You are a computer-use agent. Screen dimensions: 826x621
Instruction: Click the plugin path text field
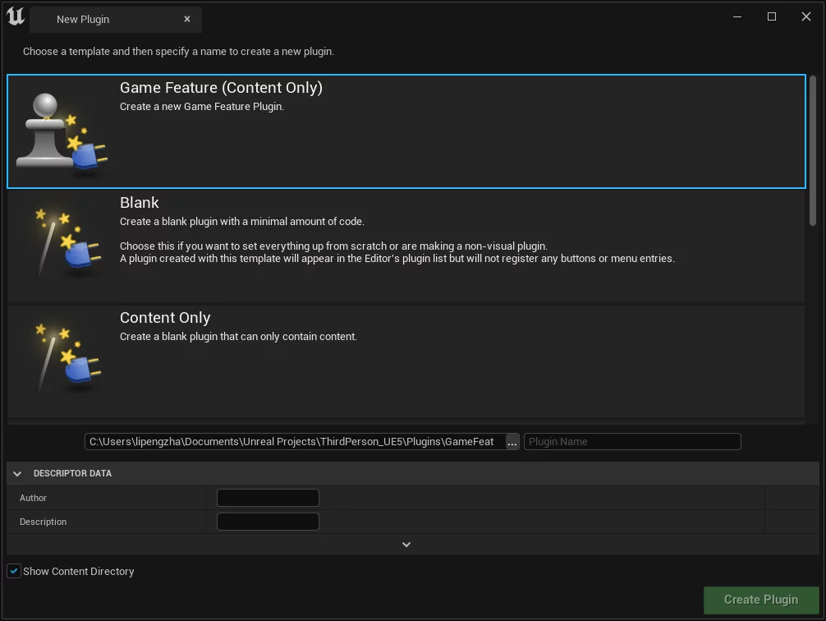pos(294,442)
